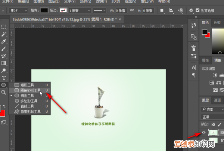Open the 滤镜(T) menu
Image resolution: width=224 pixels, height=151 pixels.
101,1
